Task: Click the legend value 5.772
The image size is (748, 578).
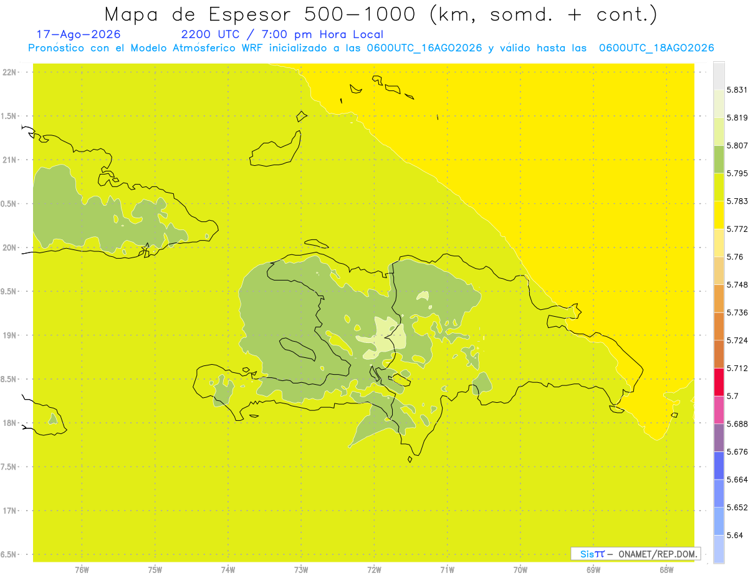Action: [737, 229]
